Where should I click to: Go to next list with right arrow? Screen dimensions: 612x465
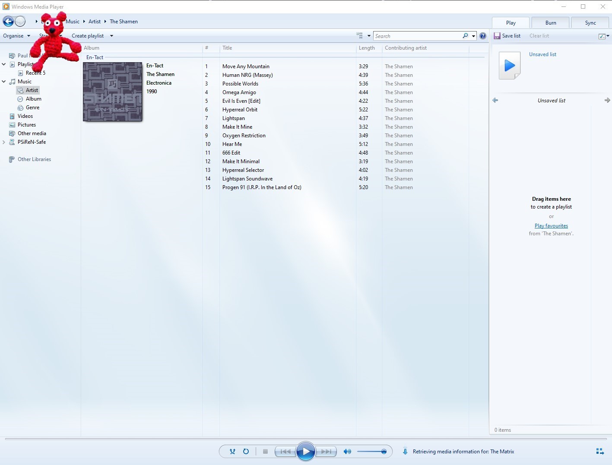click(x=607, y=100)
